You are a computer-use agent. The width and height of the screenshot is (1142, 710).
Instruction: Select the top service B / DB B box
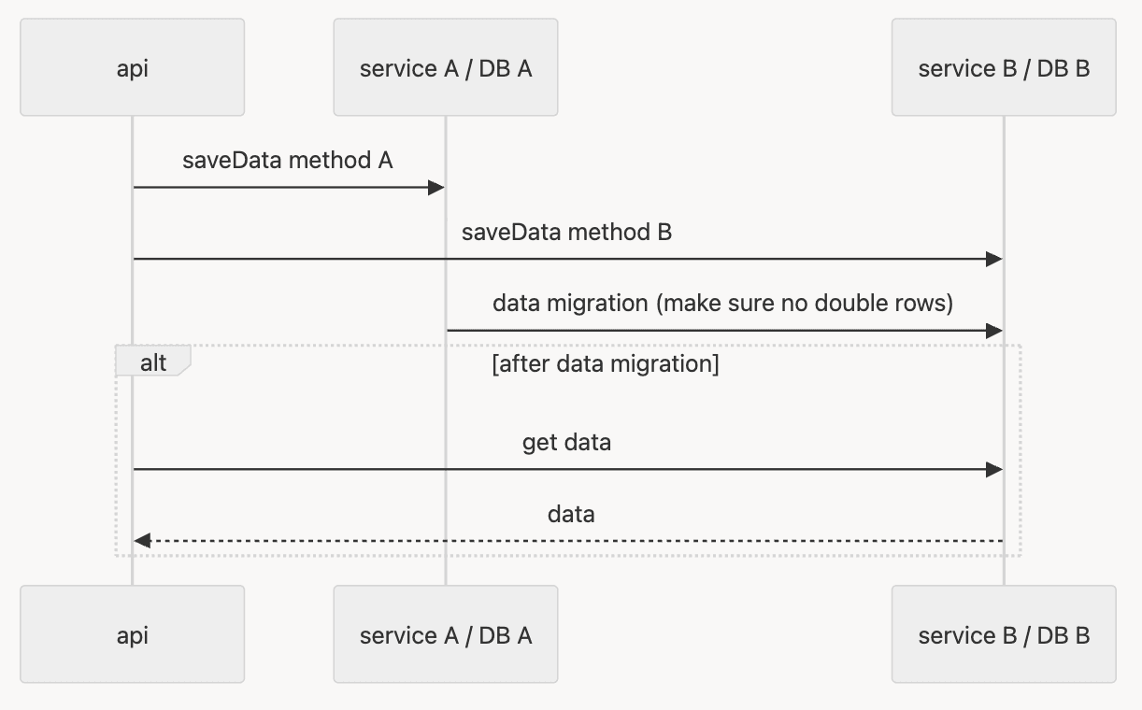pos(1003,67)
